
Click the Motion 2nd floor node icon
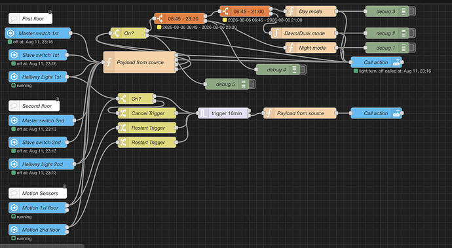tap(14, 230)
